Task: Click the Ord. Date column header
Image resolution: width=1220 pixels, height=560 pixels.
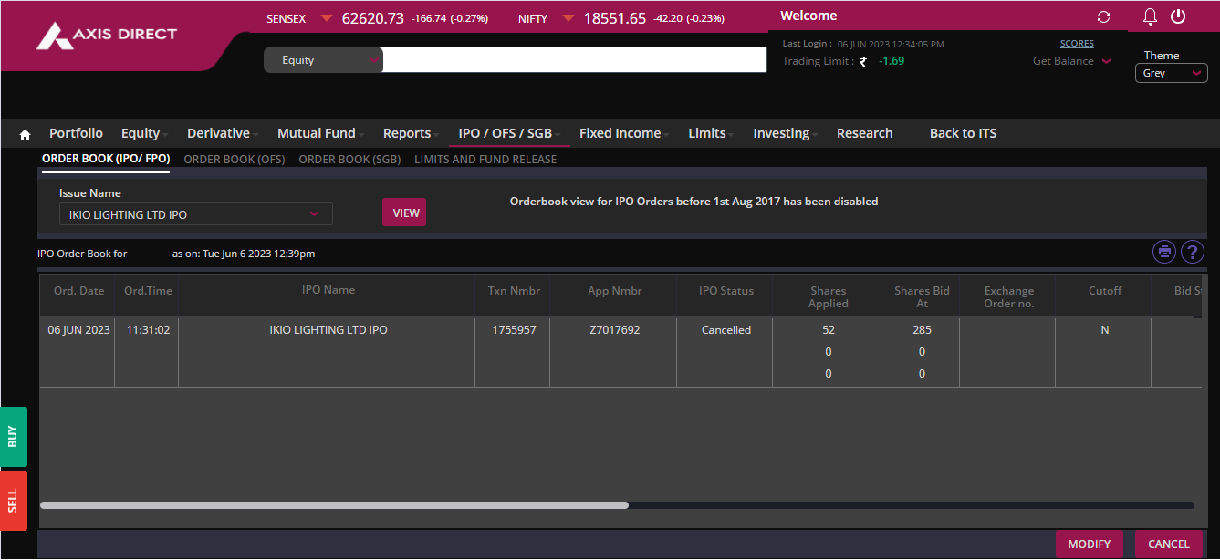Action: [79, 291]
